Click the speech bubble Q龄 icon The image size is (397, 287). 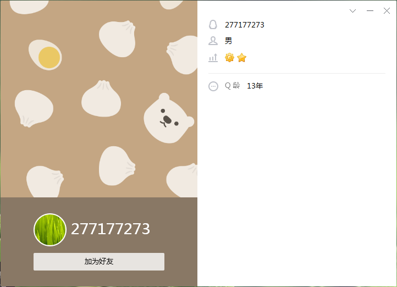213,86
